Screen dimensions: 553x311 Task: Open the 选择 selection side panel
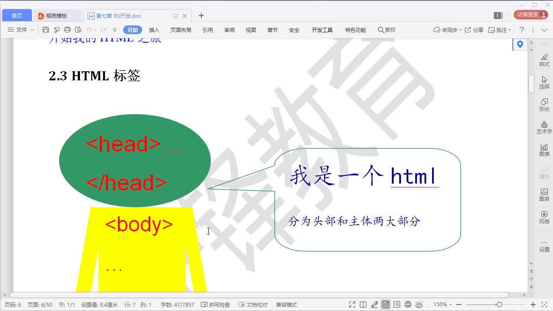tap(544, 83)
